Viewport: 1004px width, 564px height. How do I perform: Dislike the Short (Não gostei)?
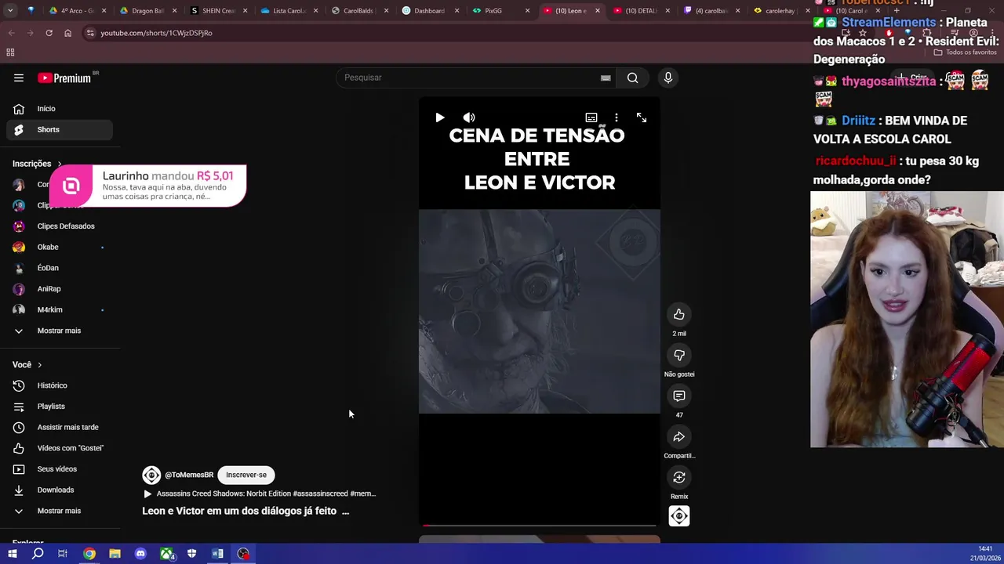679,355
